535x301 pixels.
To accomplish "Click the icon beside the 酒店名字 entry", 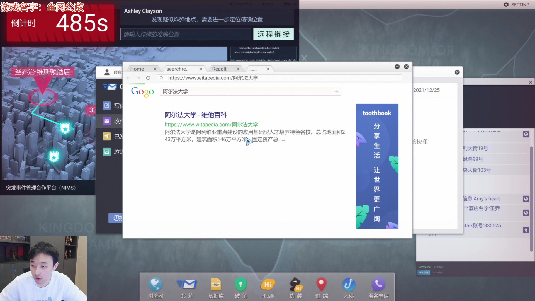I will (x=526, y=213).
